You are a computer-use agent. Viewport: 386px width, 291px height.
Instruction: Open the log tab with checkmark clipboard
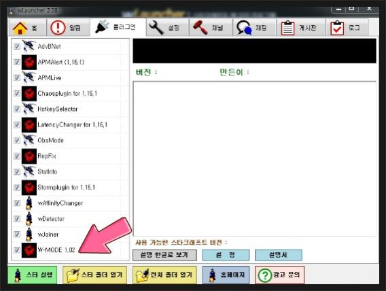coord(347,28)
